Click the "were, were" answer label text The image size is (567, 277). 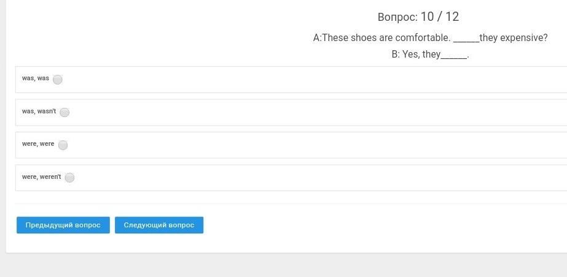(38, 144)
